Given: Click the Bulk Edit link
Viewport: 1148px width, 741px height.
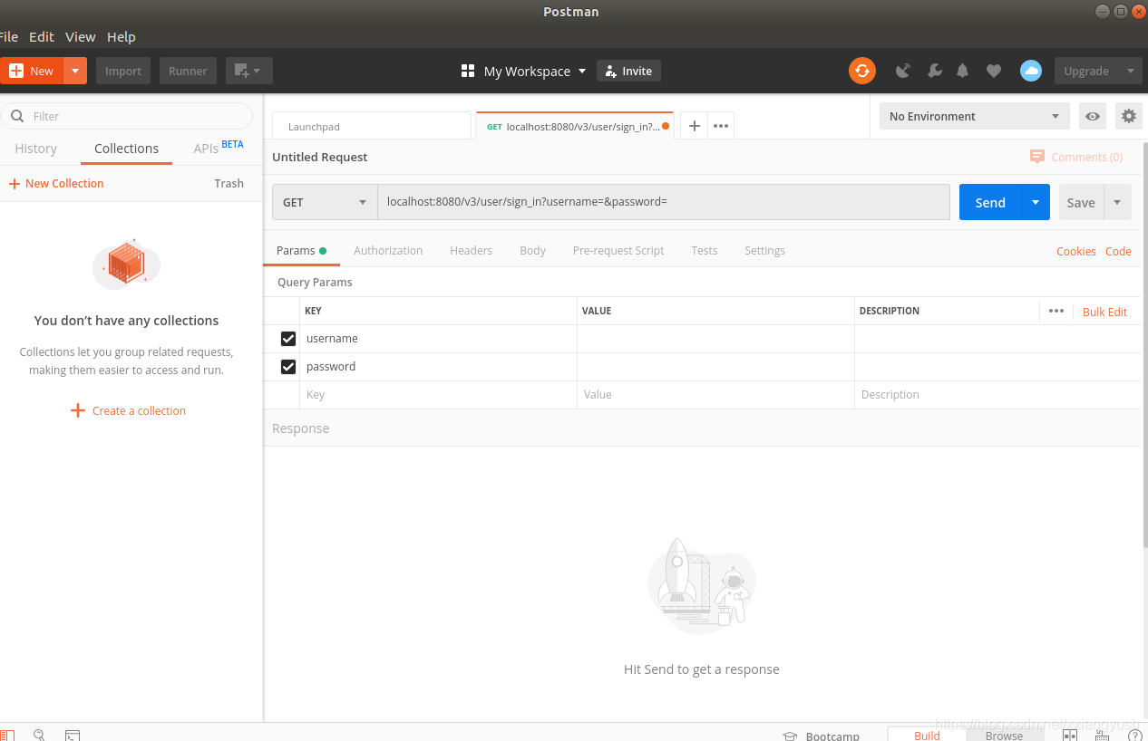Looking at the screenshot, I should pyautogui.click(x=1104, y=312).
